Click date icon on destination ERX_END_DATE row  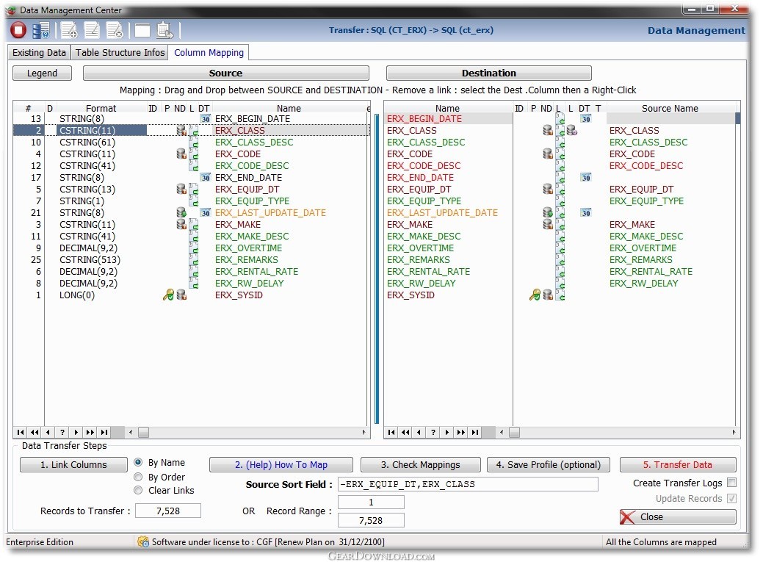pos(586,178)
